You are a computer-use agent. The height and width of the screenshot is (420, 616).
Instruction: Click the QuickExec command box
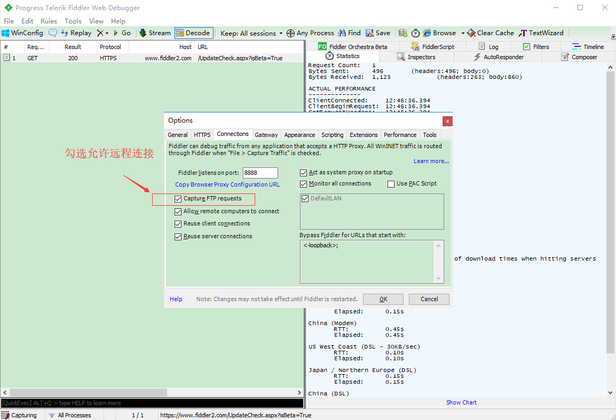pyautogui.click(x=152, y=403)
